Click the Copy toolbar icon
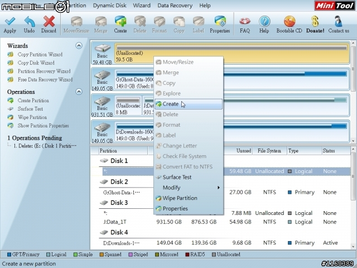The image size is (357, 268). (179, 21)
